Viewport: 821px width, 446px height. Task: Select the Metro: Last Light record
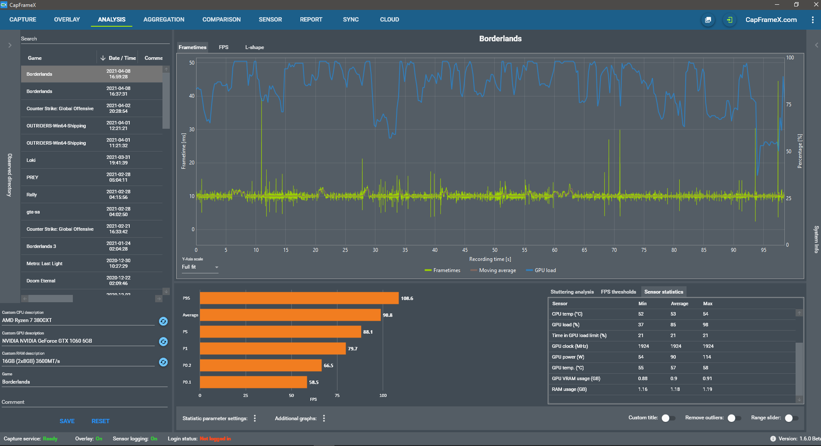pos(92,263)
